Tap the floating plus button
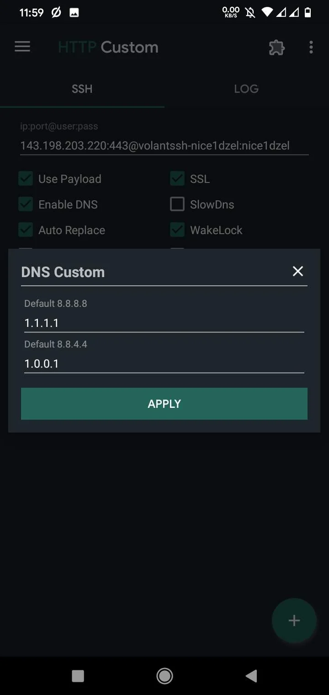329x695 pixels. 294,620
